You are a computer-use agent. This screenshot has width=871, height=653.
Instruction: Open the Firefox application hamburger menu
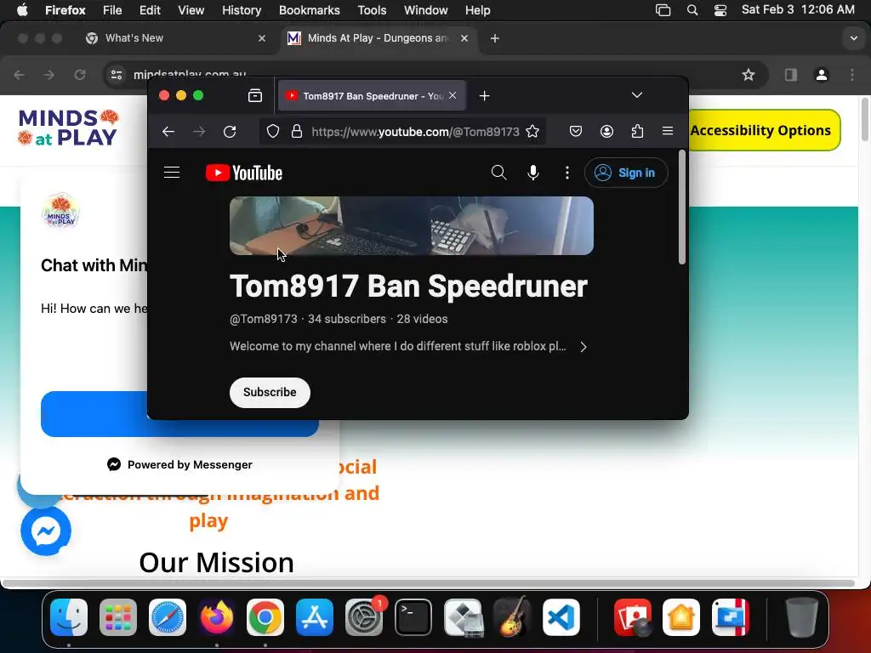pyautogui.click(x=668, y=131)
